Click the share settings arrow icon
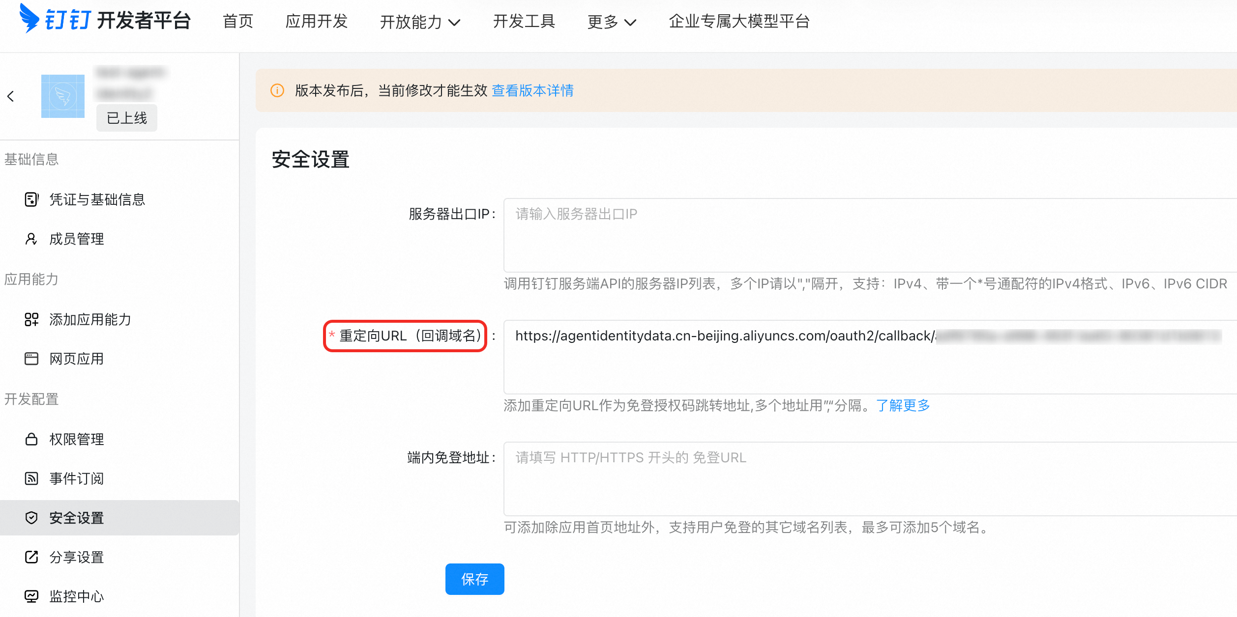This screenshot has width=1237, height=617. (31, 557)
